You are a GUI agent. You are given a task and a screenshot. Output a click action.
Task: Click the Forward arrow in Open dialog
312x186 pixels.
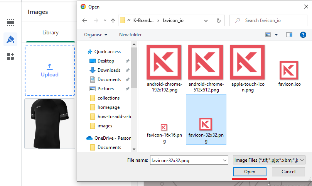pos(96,20)
